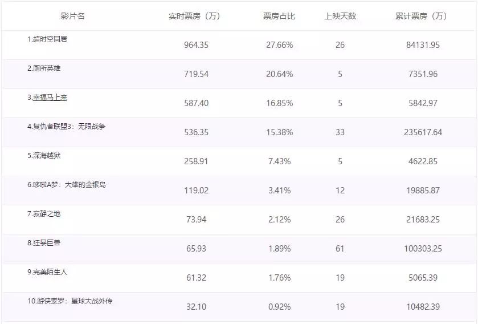Click days-in-release cell for 厕所英雄

tap(340, 74)
